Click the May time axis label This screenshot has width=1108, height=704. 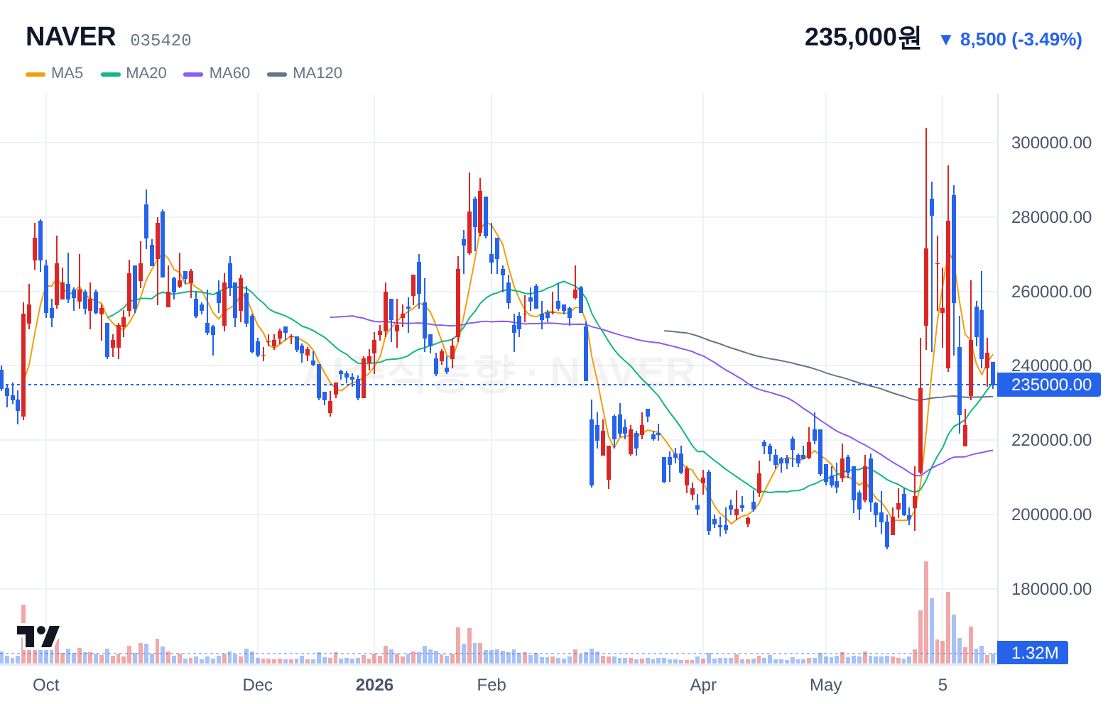826,685
